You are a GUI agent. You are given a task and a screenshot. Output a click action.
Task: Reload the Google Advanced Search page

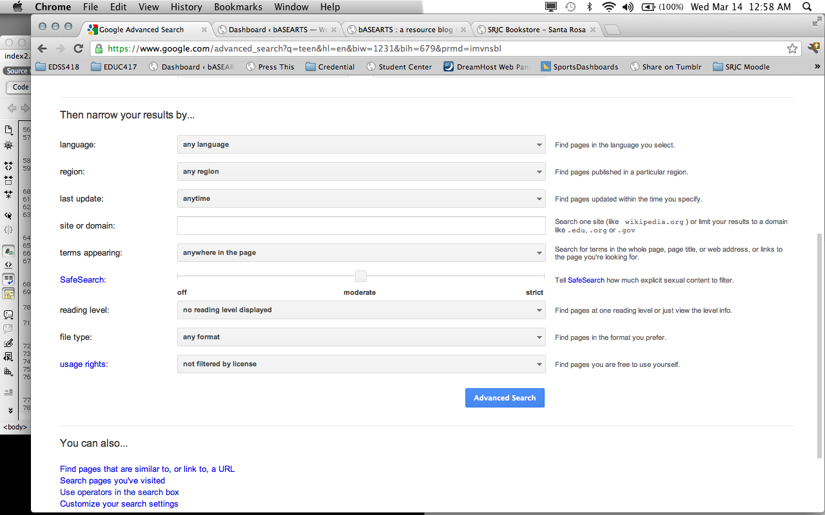coord(79,49)
